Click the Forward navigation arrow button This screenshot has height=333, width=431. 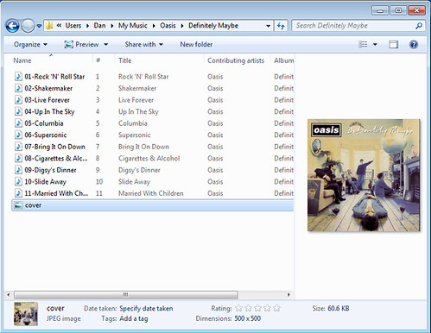[28, 26]
